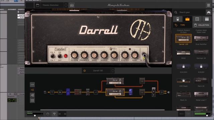Screen dimensions: 214x120
Task: Select the upper cabinet block in chain
Action: point(142,81)
